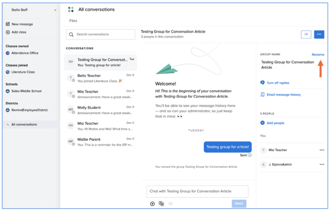Click Email message history link
330x211 pixels.
283,95
